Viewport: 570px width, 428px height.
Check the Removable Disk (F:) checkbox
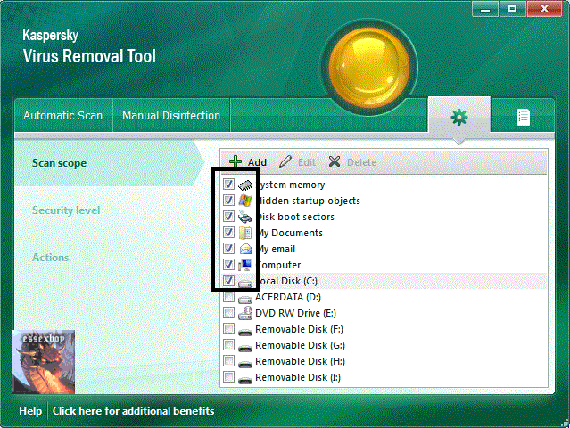point(228,328)
